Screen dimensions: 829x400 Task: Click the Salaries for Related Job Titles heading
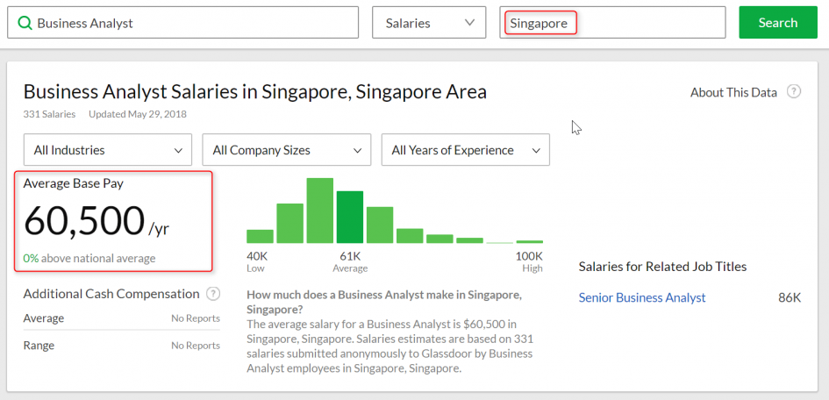662,267
